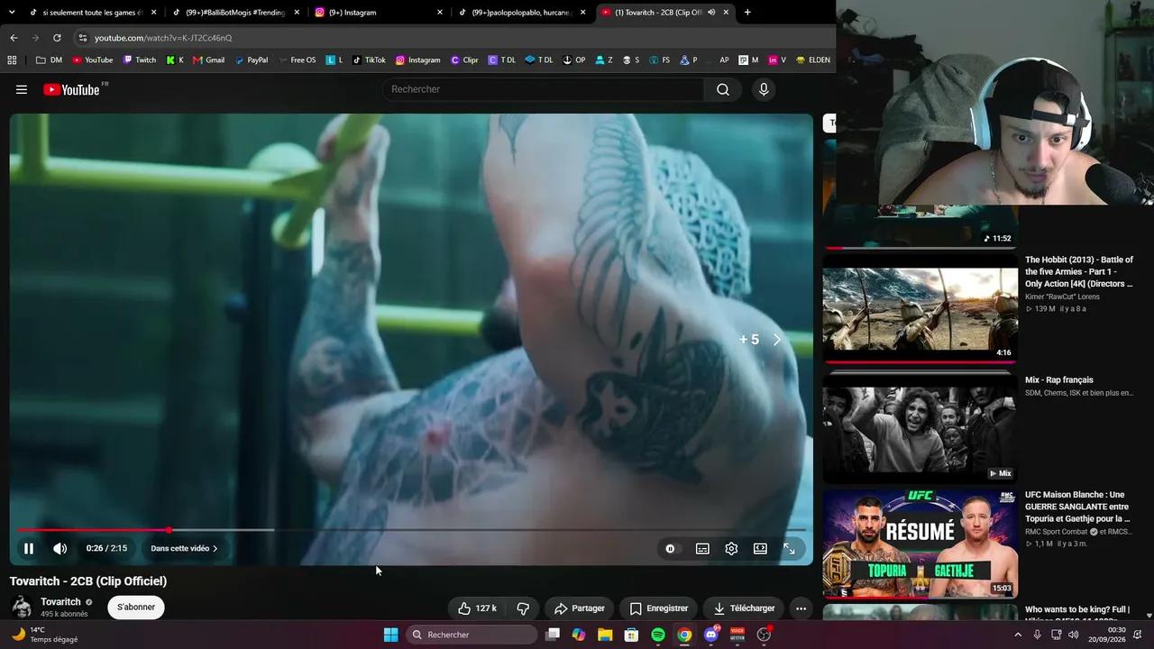Show hidden tray icons chevron
Screen dimensions: 1154x649
click(x=1018, y=635)
